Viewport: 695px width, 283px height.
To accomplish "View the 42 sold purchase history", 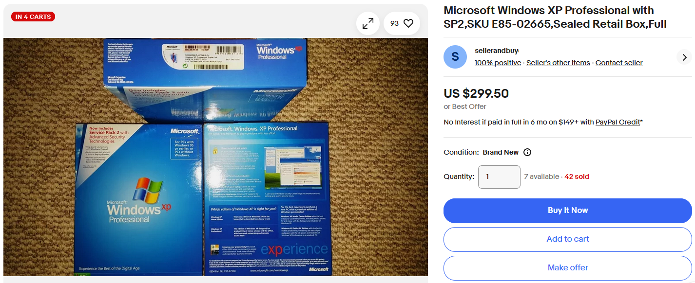I will point(577,177).
